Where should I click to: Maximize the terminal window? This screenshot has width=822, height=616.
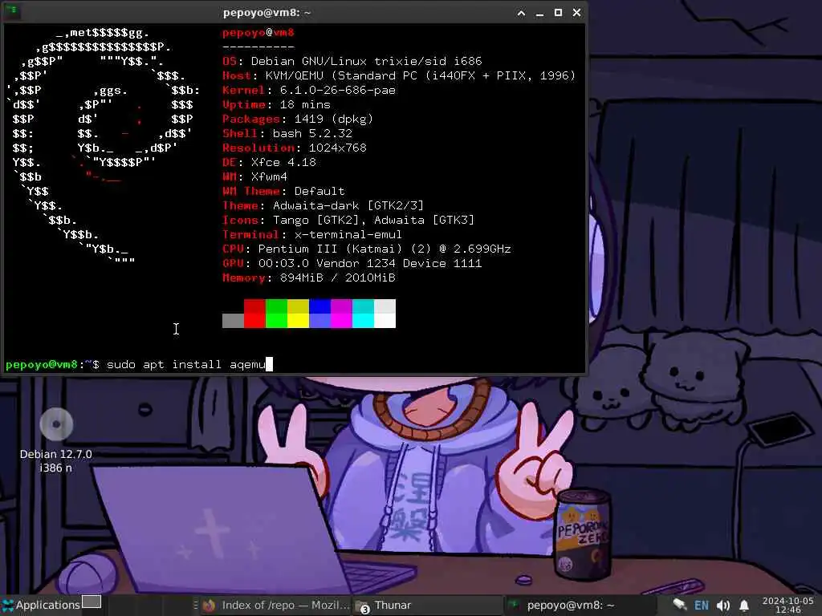coord(559,13)
